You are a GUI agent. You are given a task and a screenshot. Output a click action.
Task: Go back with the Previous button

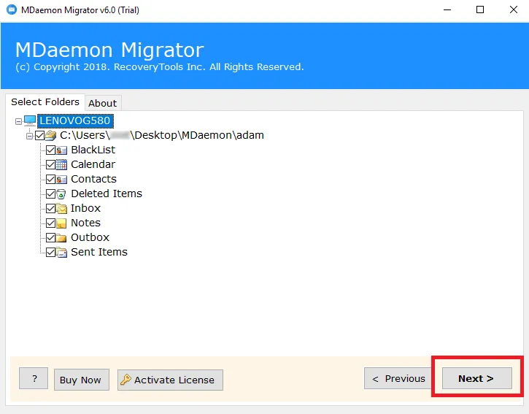click(398, 378)
